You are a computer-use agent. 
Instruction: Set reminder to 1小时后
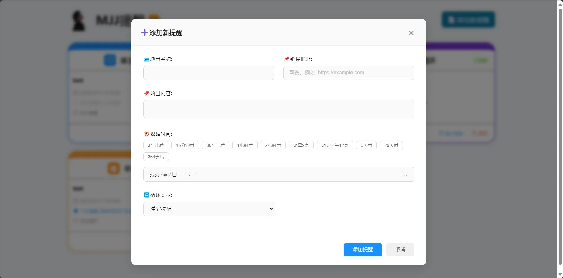245,145
